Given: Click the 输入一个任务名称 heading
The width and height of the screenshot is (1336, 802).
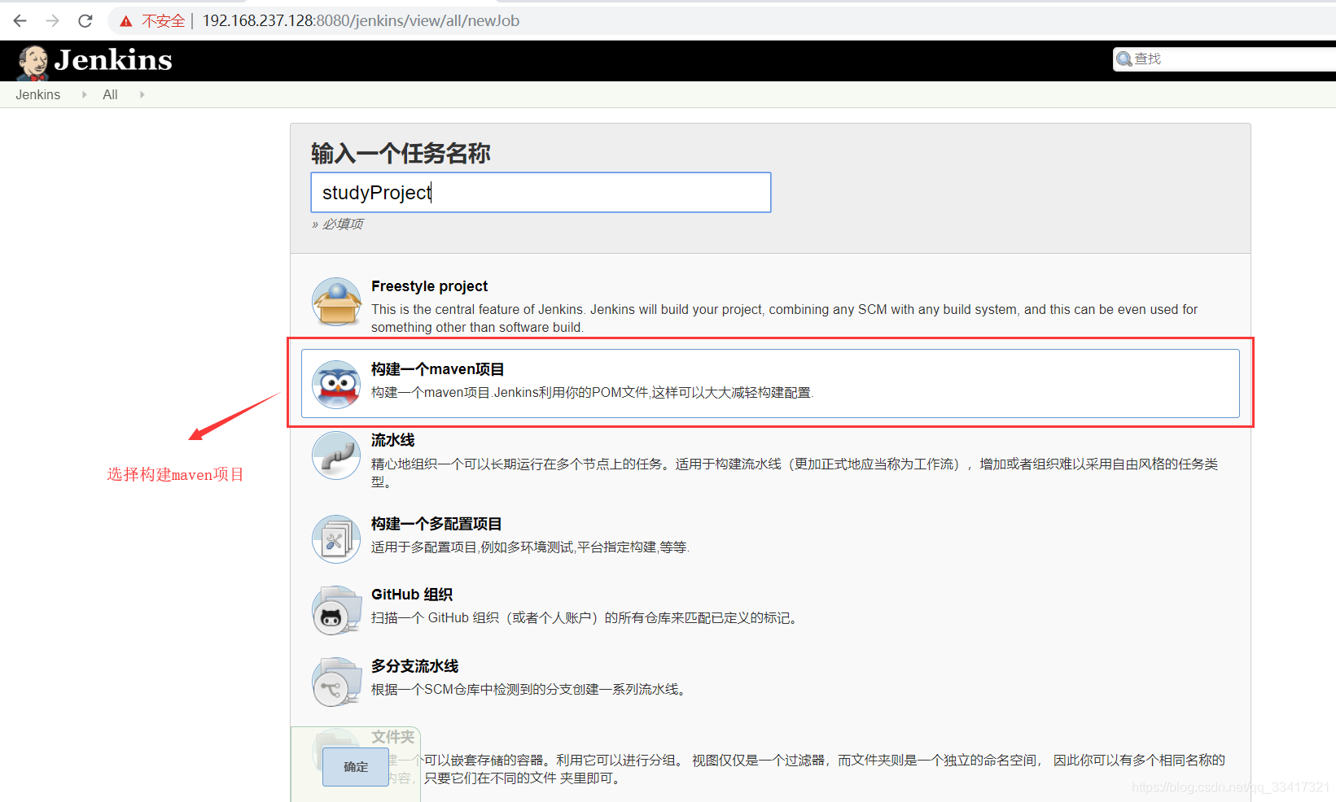Looking at the screenshot, I should click(401, 153).
